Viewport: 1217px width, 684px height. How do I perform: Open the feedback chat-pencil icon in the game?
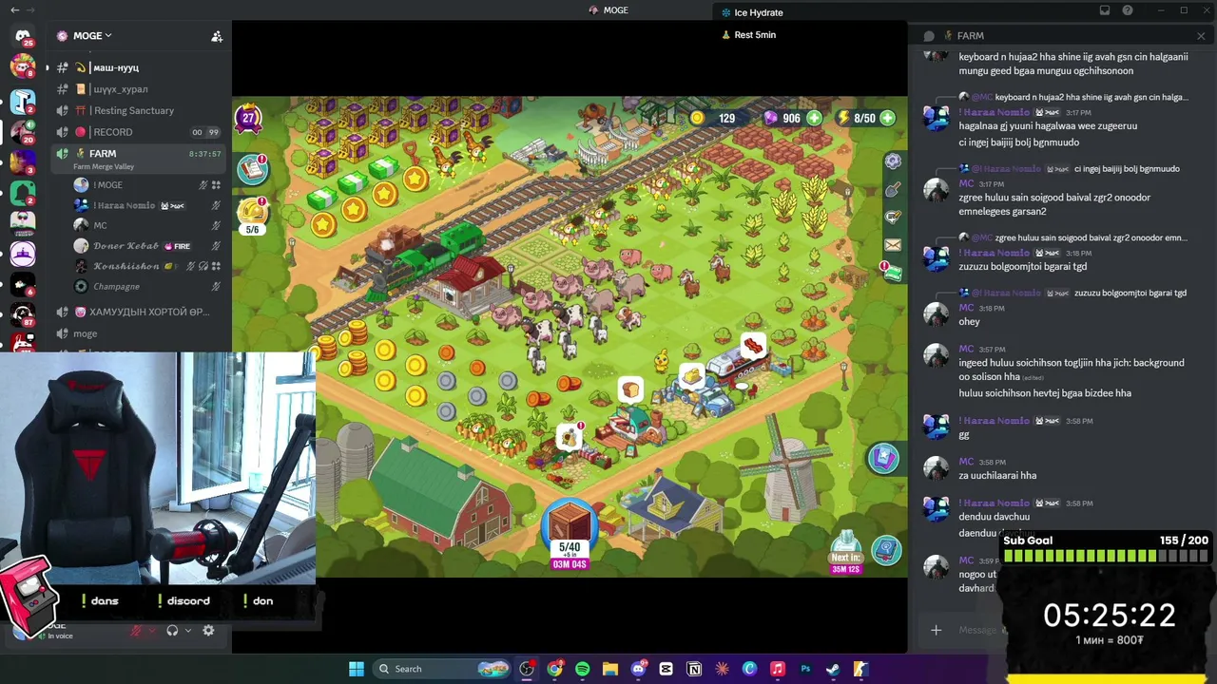pyautogui.click(x=893, y=218)
